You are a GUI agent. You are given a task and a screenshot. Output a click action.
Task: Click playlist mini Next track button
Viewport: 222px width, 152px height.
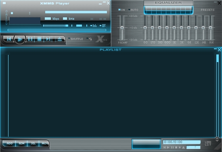pos(180,148)
